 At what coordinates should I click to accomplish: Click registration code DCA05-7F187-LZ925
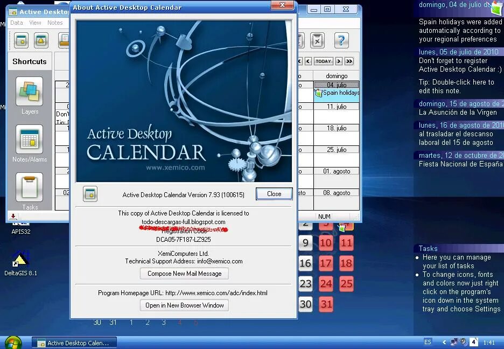pyautogui.click(x=184, y=240)
